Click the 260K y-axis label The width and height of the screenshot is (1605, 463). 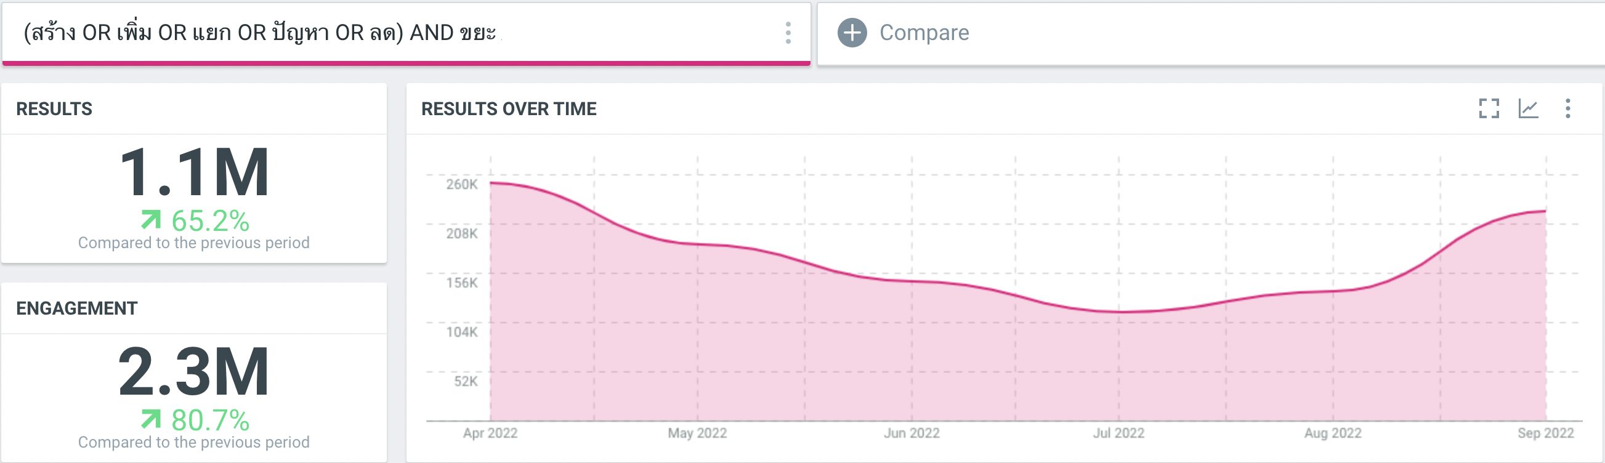(462, 185)
